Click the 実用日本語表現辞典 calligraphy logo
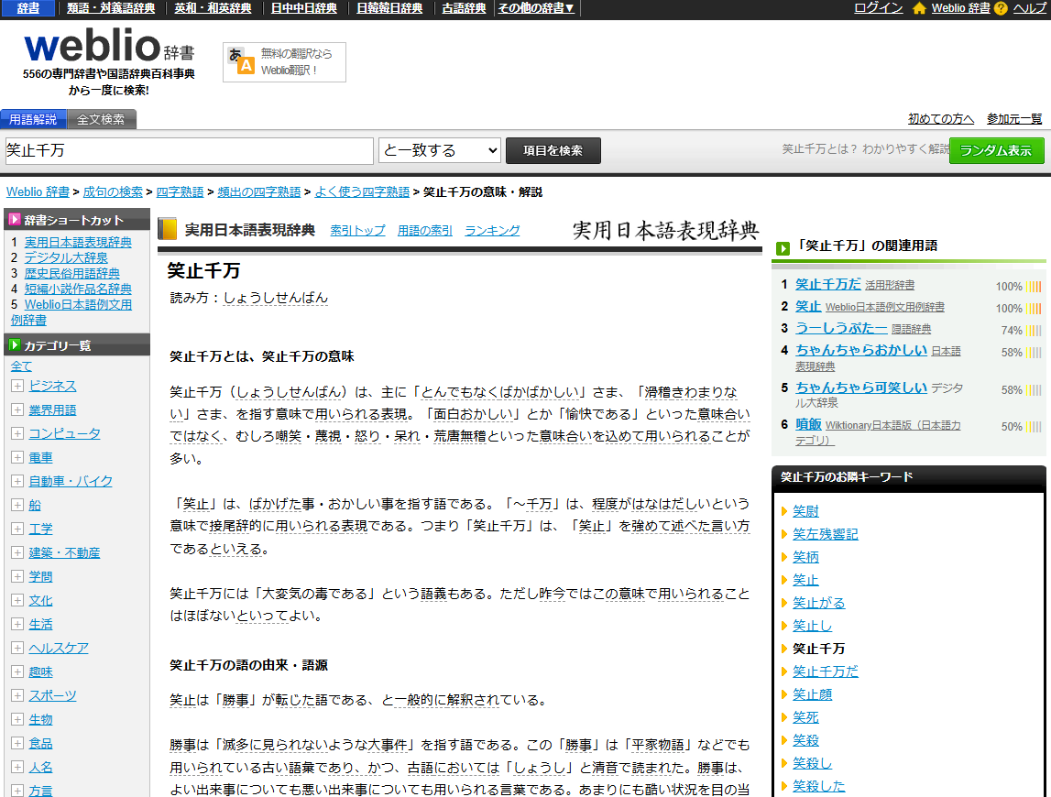 [665, 230]
